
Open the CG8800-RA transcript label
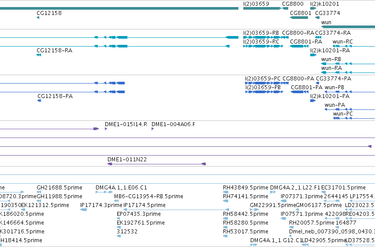pos(298,33)
